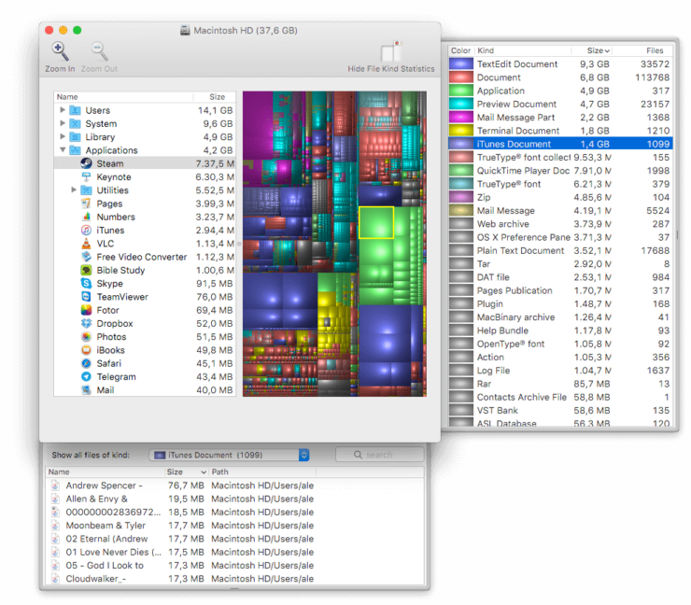Click the Terminal Document yellow color swatch
This screenshot has height=605, width=691.
coord(461,131)
